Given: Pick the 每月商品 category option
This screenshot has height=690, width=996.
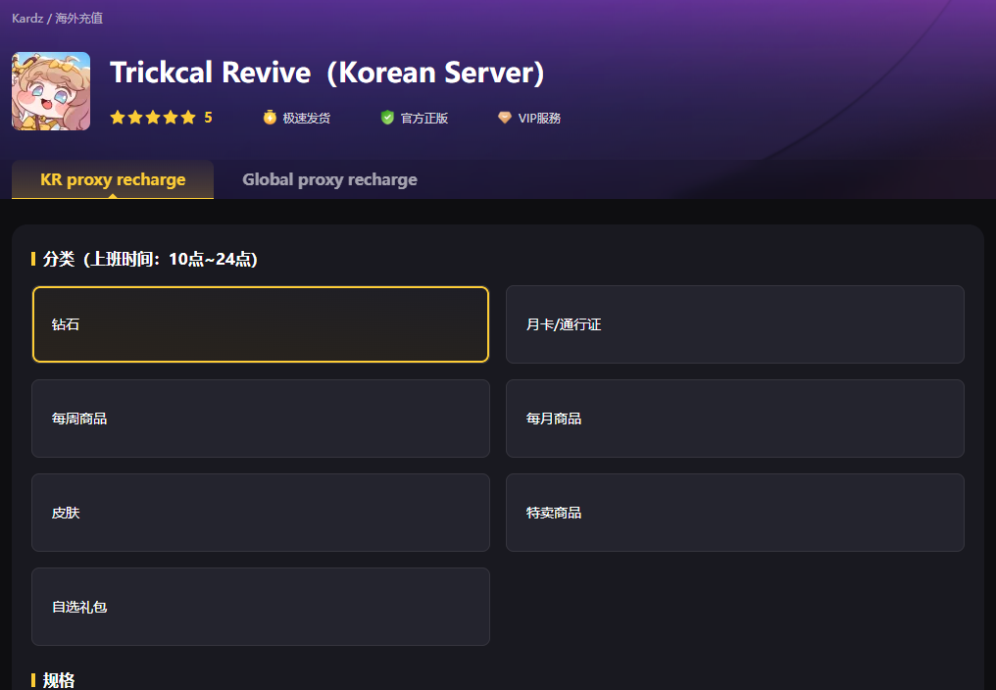Looking at the screenshot, I should [x=734, y=419].
